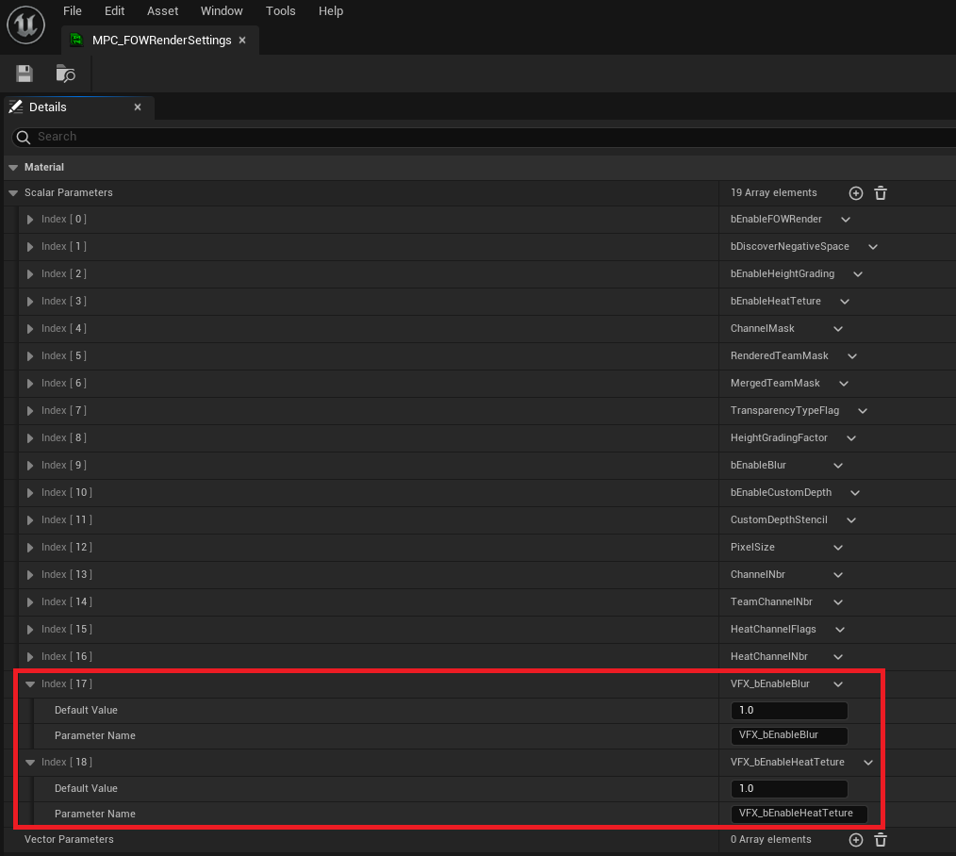
Task: Expand Index [ 6 ] row
Action: coord(30,384)
